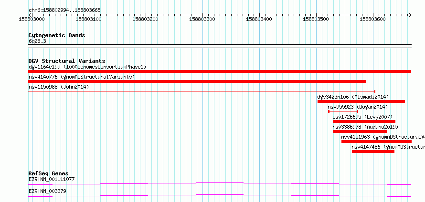Click the EZR NM_003379 transcript line

coord(220,195)
